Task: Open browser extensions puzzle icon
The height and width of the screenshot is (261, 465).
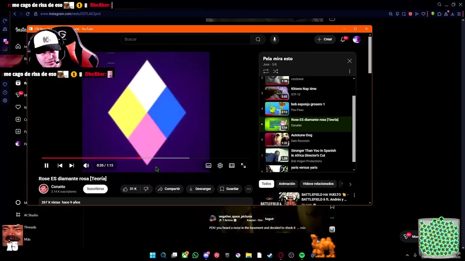Action: pos(439,14)
